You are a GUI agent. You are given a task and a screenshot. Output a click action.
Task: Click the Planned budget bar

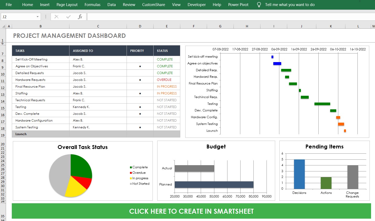click(214, 184)
